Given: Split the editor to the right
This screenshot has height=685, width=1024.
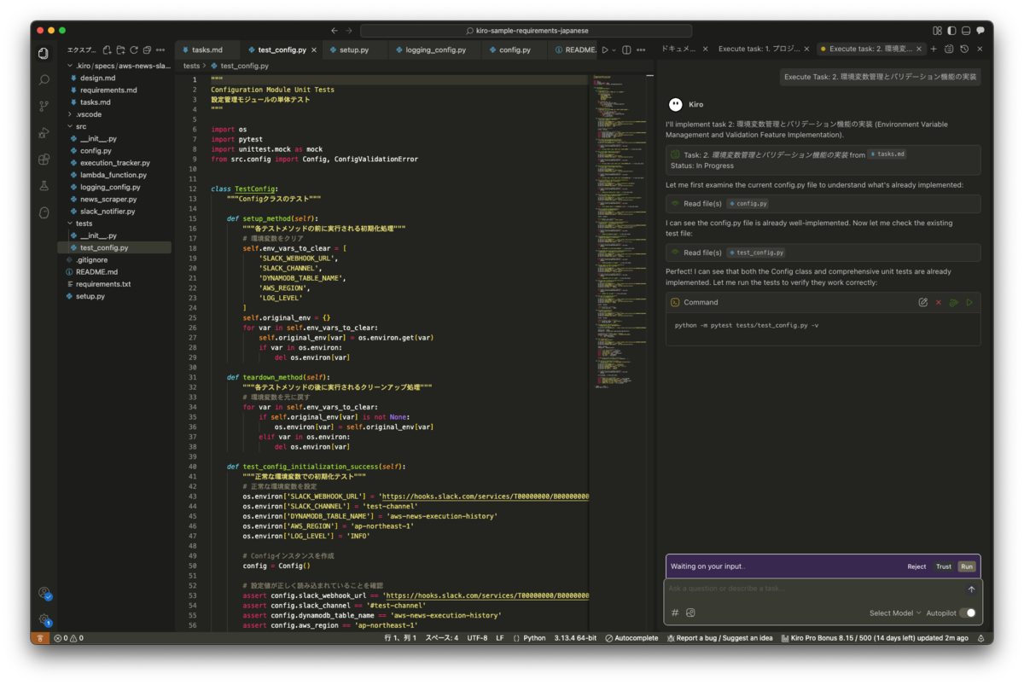Looking at the screenshot, I should (x=626, y=49).
